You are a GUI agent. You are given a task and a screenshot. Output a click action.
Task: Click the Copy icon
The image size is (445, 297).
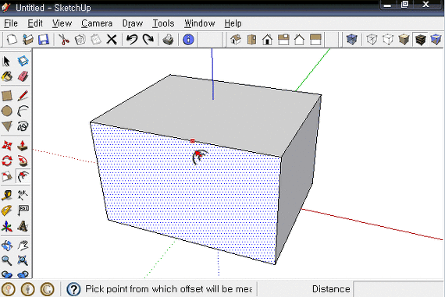click(x=80, y=40)
